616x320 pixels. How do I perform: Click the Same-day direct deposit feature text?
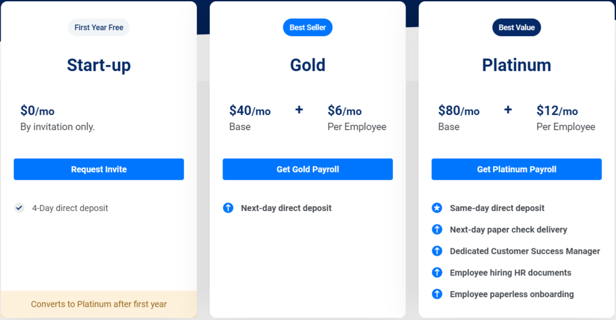click(497, 208)
